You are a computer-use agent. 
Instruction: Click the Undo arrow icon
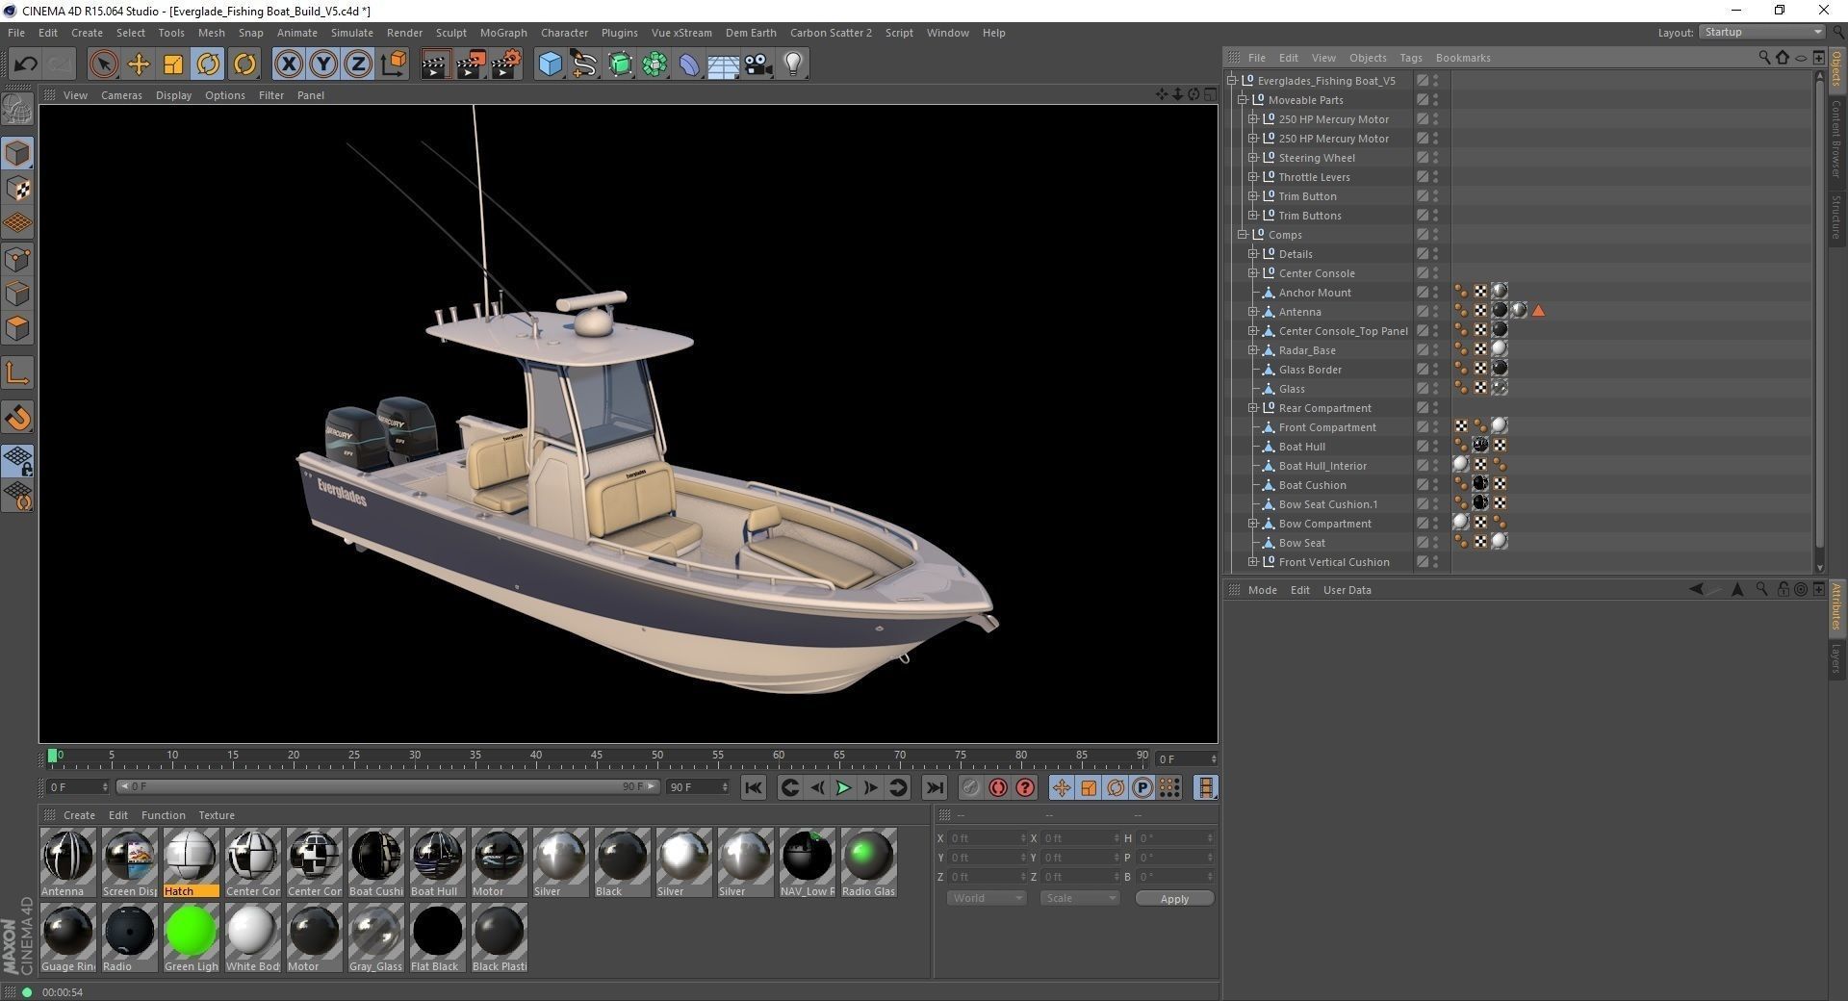(26, 64)
